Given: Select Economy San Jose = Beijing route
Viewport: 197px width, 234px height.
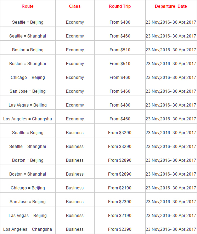Looking at the screenshot, I should pyautogui.click(x=28, y=91).
